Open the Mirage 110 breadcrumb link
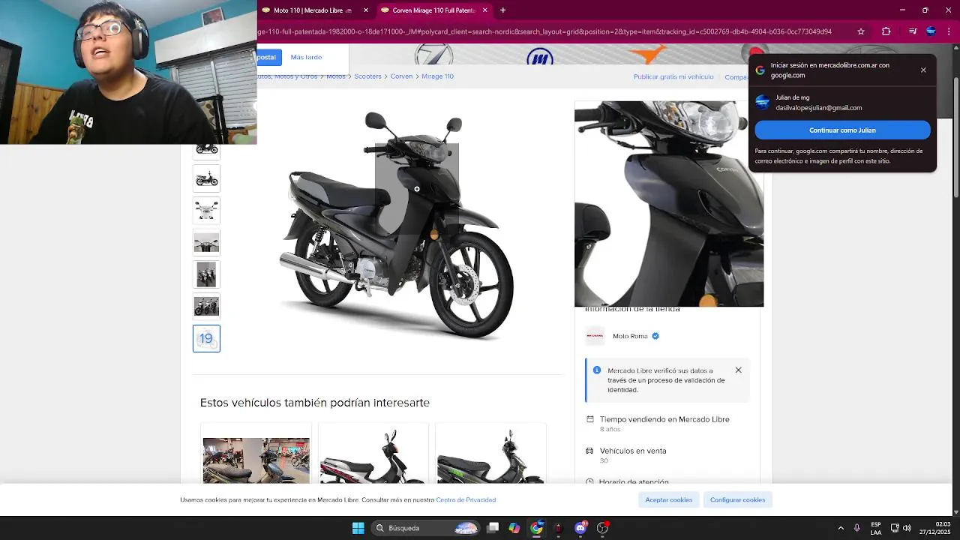 coord(437,76)
